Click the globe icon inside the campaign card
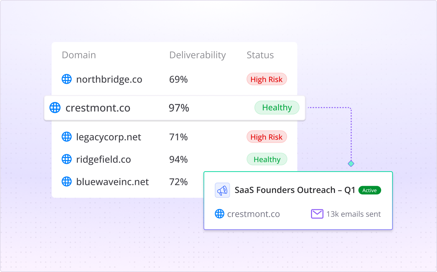The height and width of the screenshot is (272, 437). 219,214
